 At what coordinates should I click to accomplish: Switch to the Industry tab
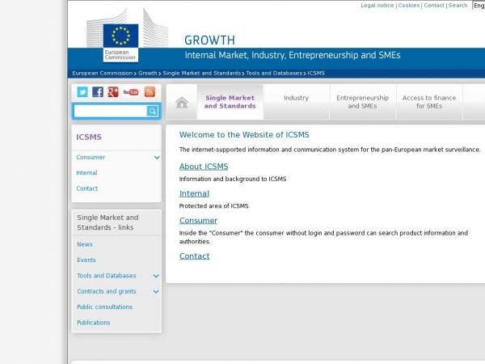pyautogui.click(x=296, y=98)
